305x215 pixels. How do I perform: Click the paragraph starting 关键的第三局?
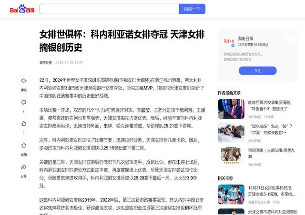[x=120, y=174]
